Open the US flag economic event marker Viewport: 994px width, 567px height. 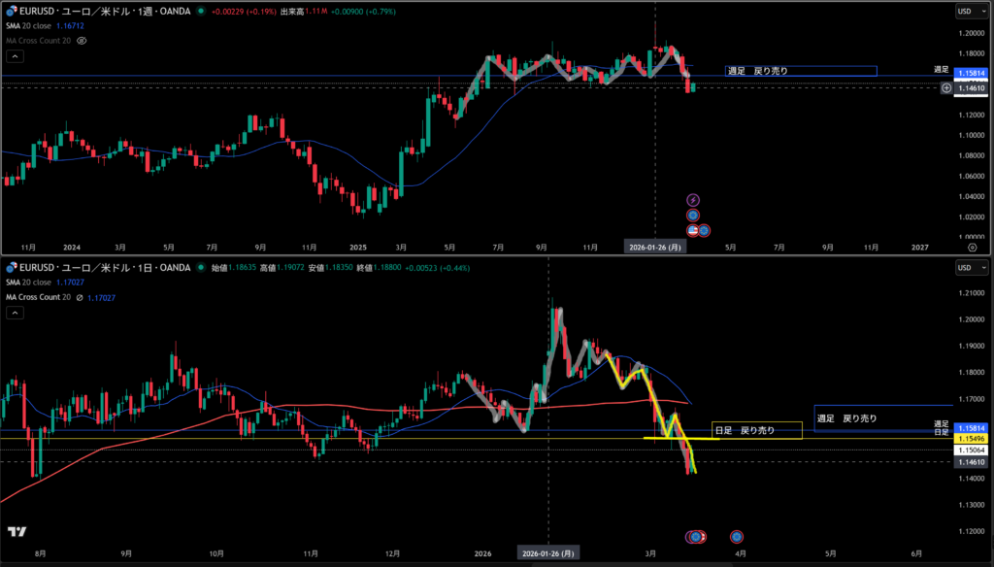point(694,230)
